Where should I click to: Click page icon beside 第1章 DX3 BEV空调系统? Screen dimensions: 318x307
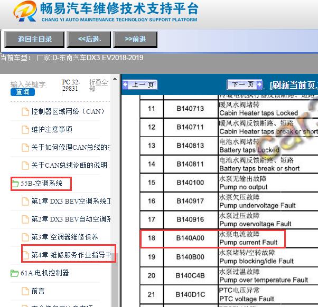[25, 202]
